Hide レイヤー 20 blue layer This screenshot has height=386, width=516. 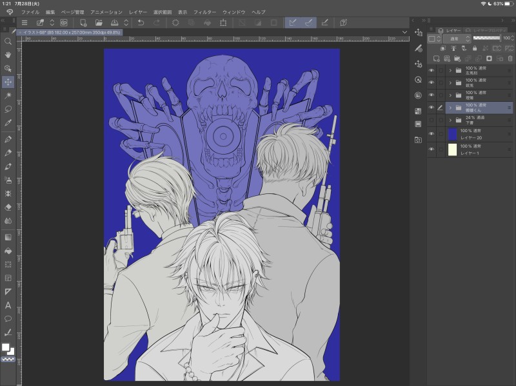pos(432,134)
